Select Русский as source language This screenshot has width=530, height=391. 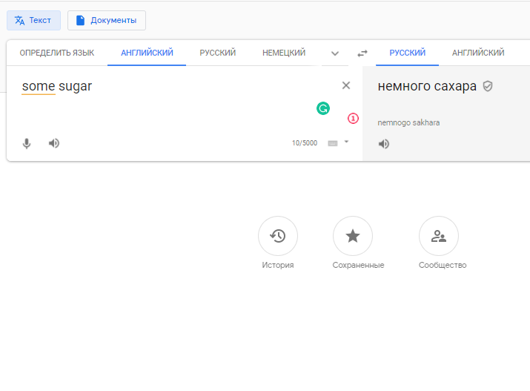pyautogui.click(x=218, y=53)
